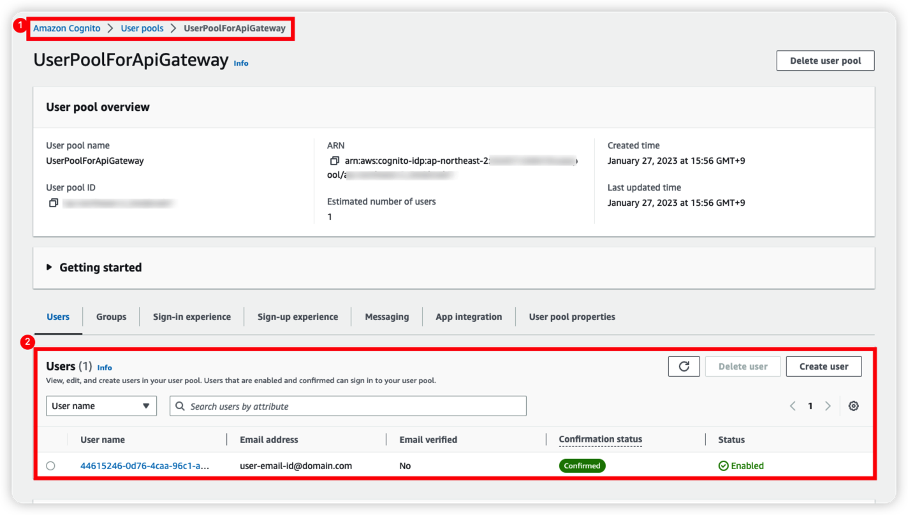Click the Last updated time value

coord(677,203)
